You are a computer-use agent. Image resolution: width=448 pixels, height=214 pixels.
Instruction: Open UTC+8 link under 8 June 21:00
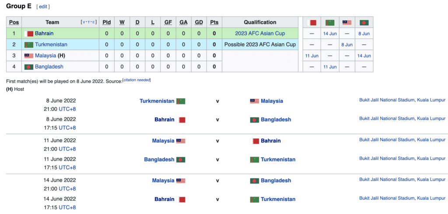pos(67,109)
